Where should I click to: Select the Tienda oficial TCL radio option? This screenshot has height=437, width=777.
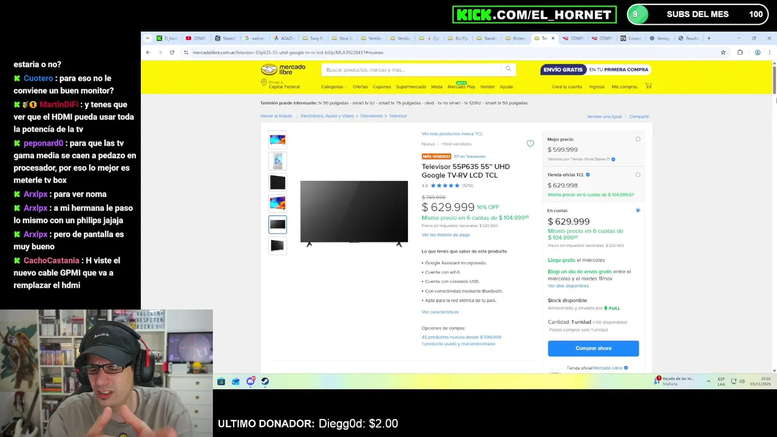pos(637,175)
